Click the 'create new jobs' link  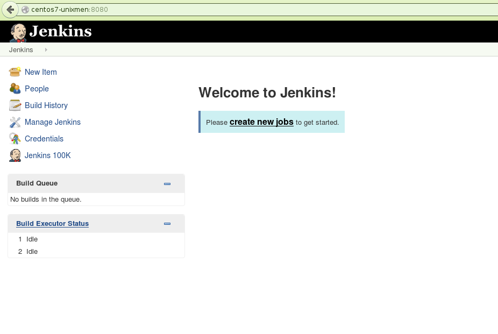[261, 122]
